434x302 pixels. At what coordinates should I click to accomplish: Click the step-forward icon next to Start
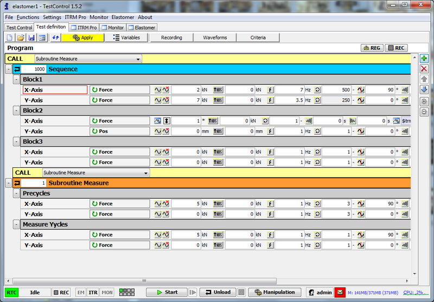(x=193, y=292)
